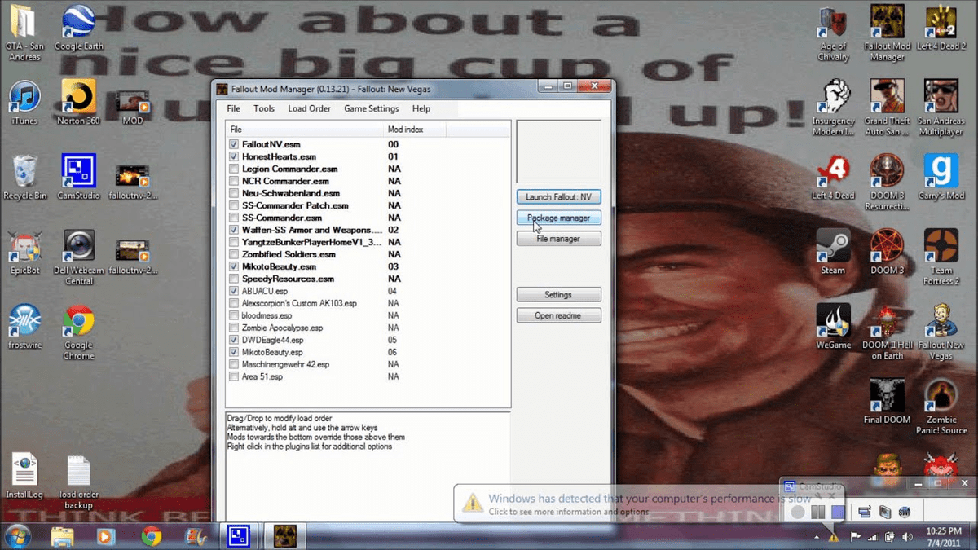978x550 pixels.
Task: Sort list by Mod index column header
Action: (414, 130)
